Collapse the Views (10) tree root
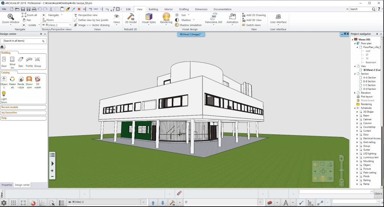Image resolution: width=384 pixels, height=207 pixels. click(352, 39)
